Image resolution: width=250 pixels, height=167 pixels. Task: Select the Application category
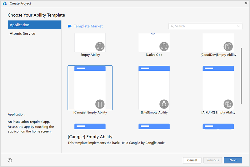(x=34, y=25)
